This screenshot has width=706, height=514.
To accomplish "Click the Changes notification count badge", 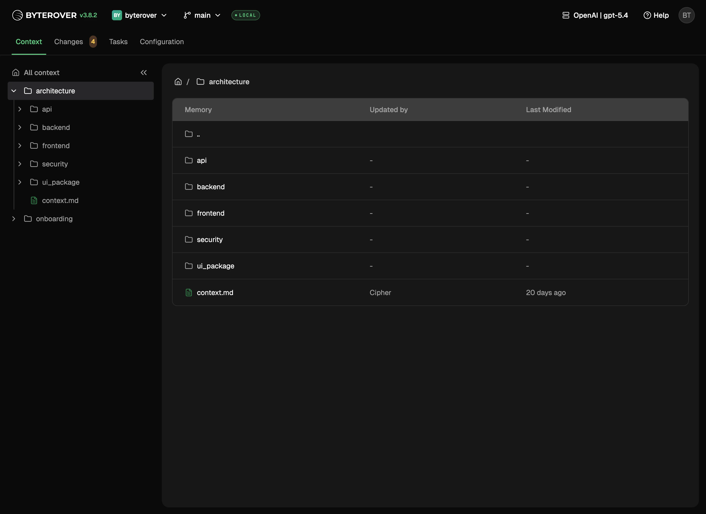I will tap(93, 41).
